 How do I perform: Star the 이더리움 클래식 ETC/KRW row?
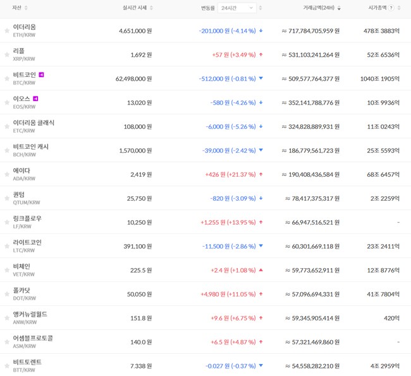point(7,127)
